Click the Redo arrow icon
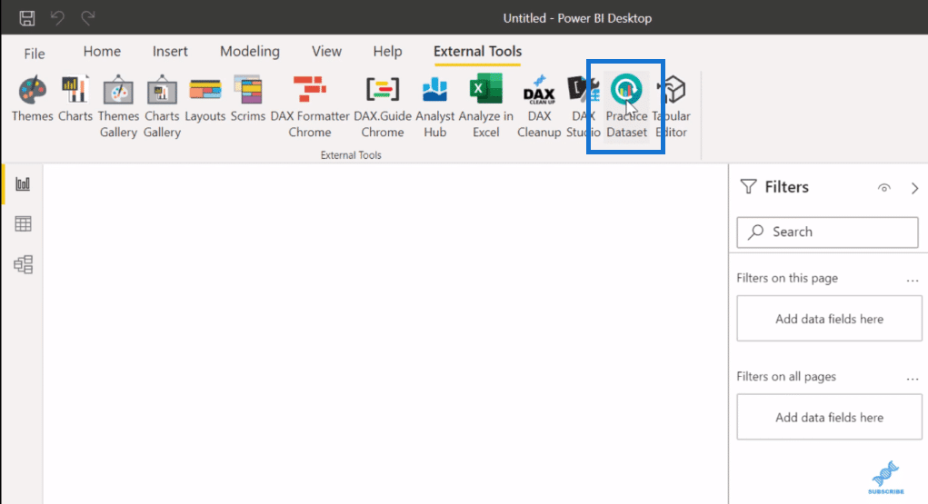The width and height of the screenshot is (928, 504). [x=87, y=18]
